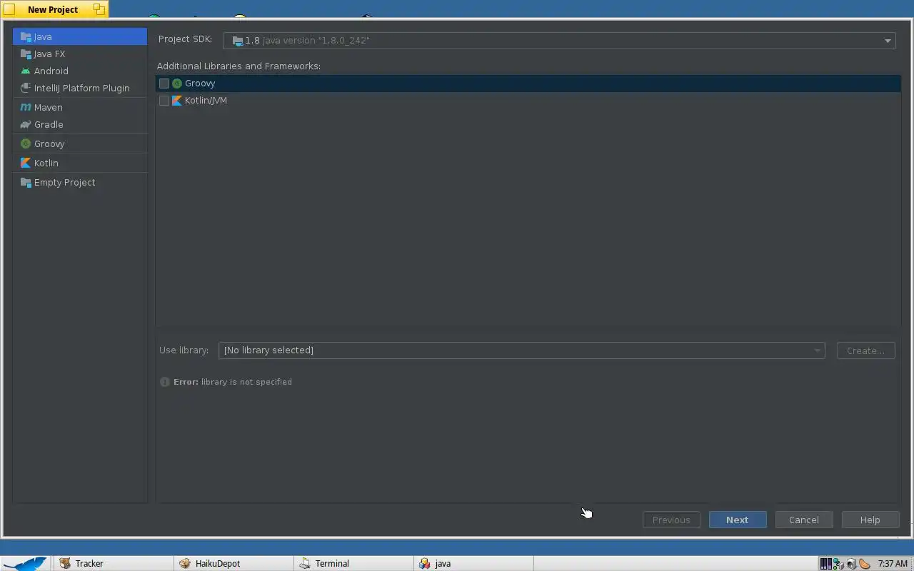Click the HaikuDepot package icon
The width and height of the screenshot is (914, 571).
point(185,563)
